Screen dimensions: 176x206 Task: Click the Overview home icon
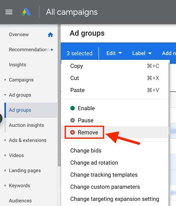[50, 35]
